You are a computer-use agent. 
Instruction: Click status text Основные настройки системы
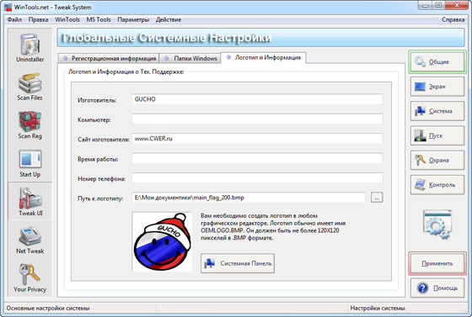click(x=48, y=308)
